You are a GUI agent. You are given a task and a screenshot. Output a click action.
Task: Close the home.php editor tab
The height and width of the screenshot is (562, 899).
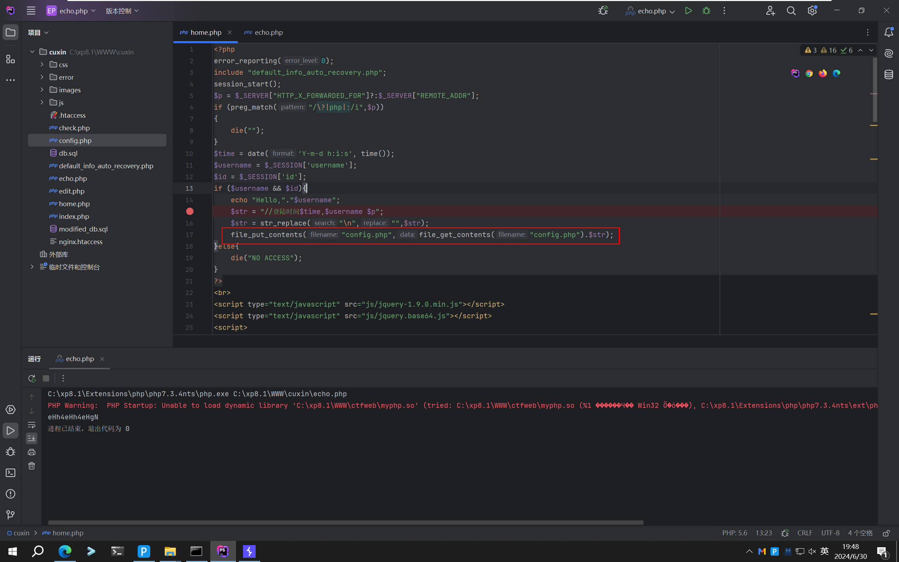tap(230, 32)
